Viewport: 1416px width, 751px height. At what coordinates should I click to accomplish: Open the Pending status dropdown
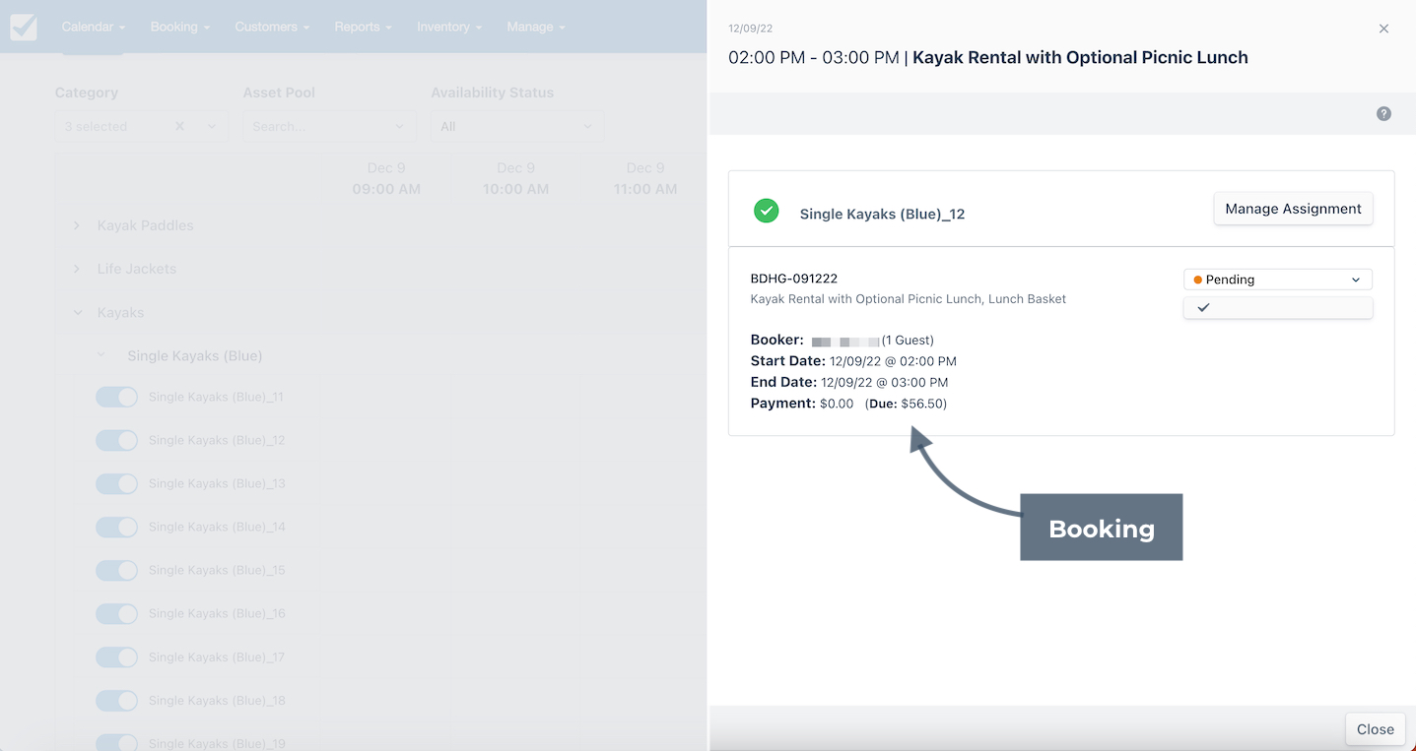(1277, 280)
